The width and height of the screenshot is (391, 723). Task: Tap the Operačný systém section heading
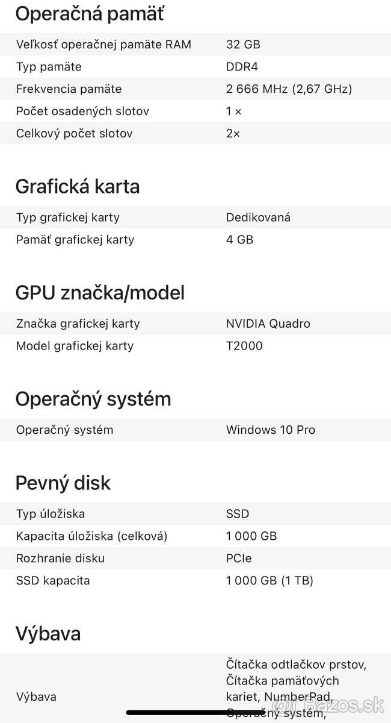(93, 399)
